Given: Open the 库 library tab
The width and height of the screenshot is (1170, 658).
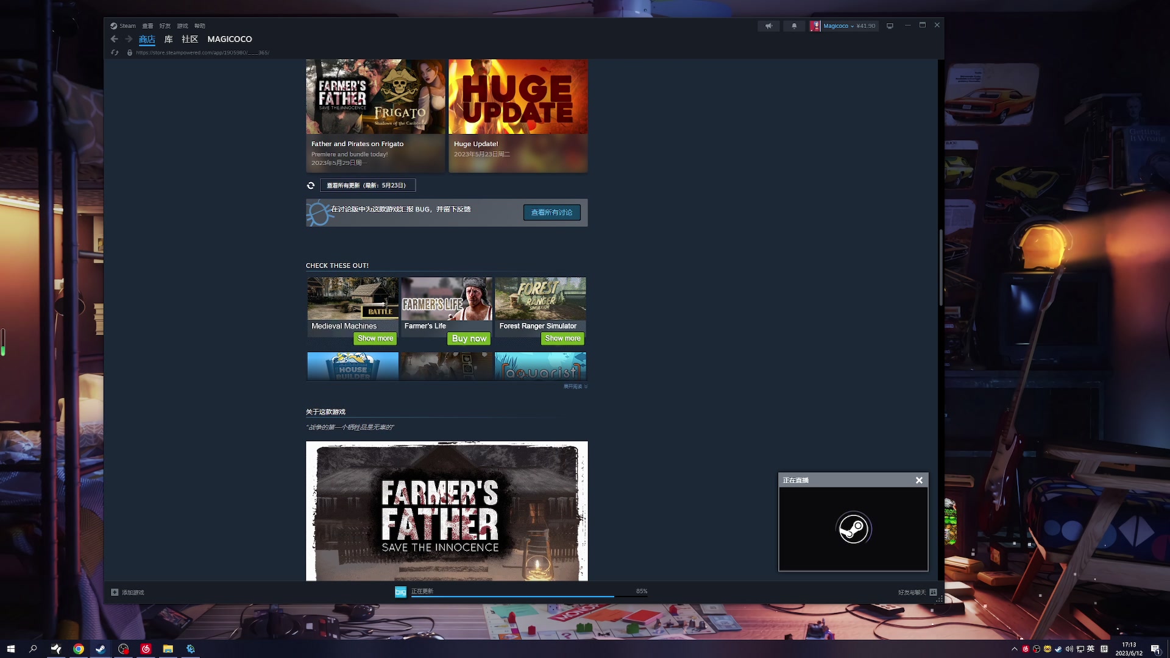Looking at the screenshot, I should pyautogui.click(x=168, y=39).
